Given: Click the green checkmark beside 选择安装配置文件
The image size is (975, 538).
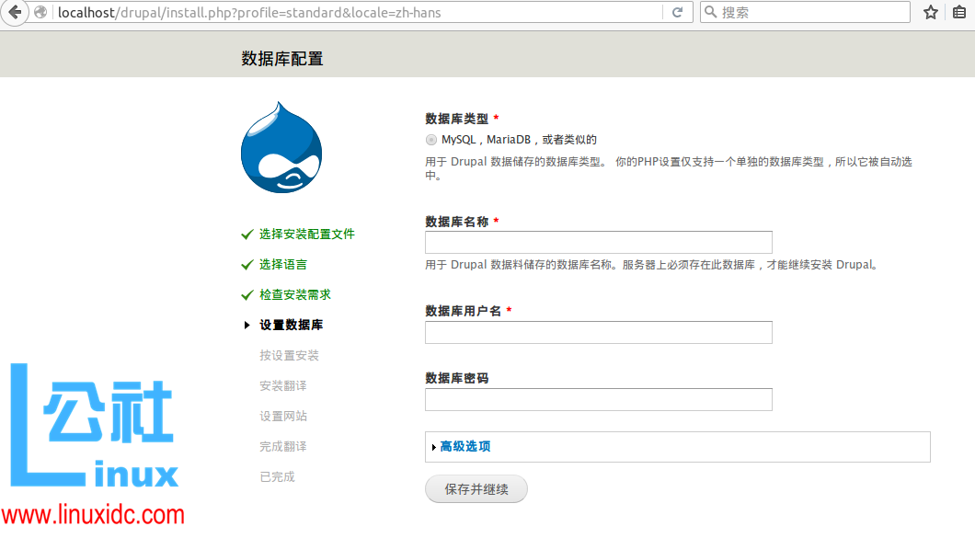Looking at the screenshot, I should coord(247,234).
